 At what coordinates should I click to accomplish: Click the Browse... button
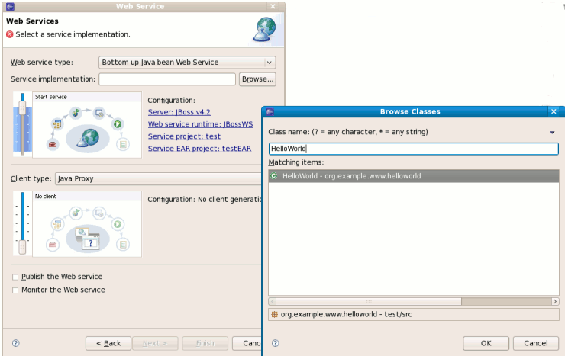pyautogui.click(x=257, y=79)
